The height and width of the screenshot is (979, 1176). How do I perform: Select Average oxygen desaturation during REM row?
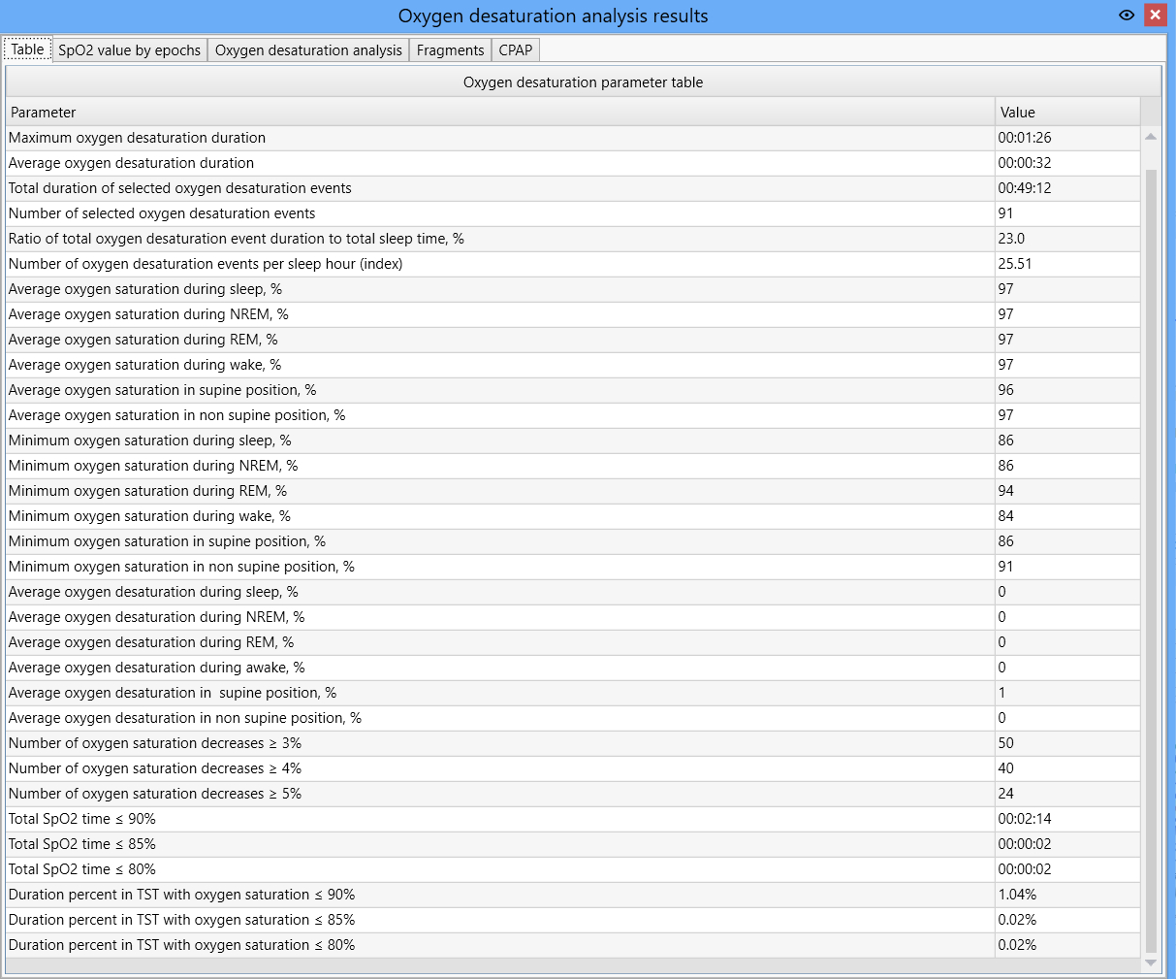pos(573,642)
